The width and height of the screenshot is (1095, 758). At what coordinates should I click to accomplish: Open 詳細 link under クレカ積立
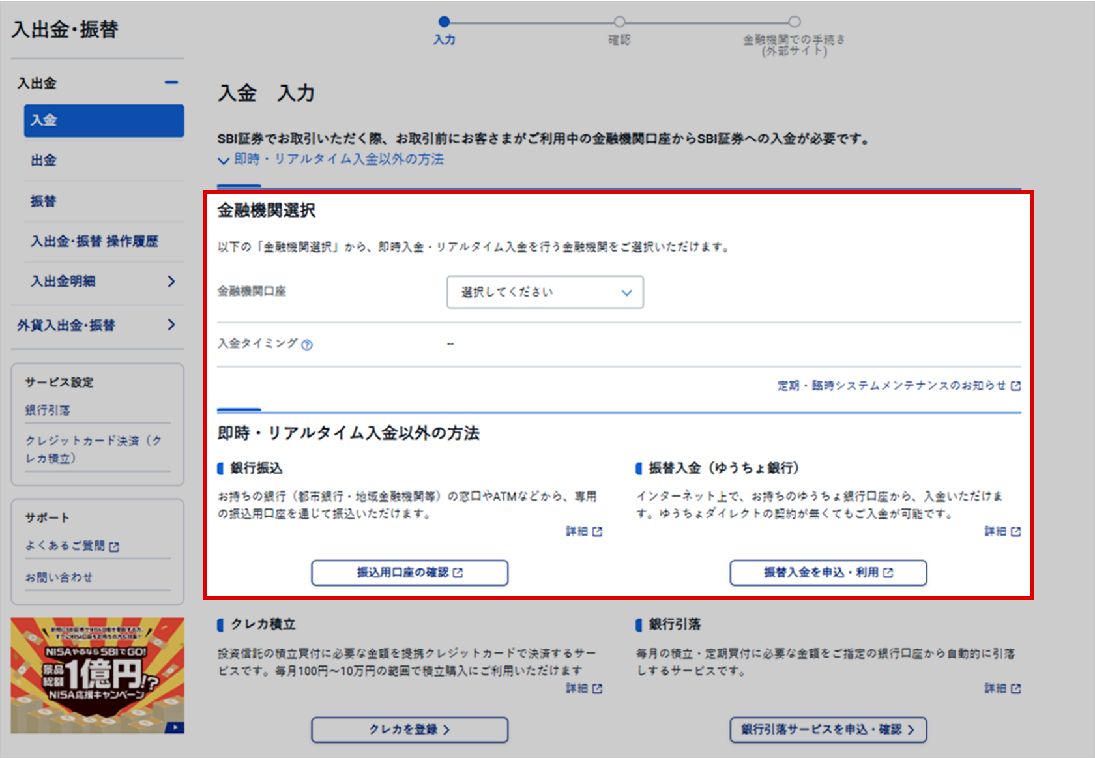(x=577, y=689)
